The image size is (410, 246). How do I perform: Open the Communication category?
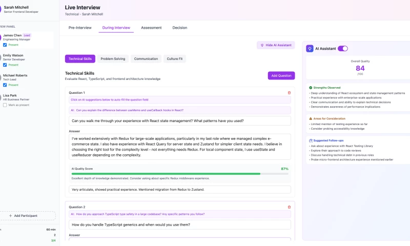(146, 59)
